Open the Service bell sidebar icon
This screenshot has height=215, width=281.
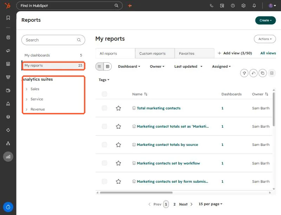[x=8, y=104]
